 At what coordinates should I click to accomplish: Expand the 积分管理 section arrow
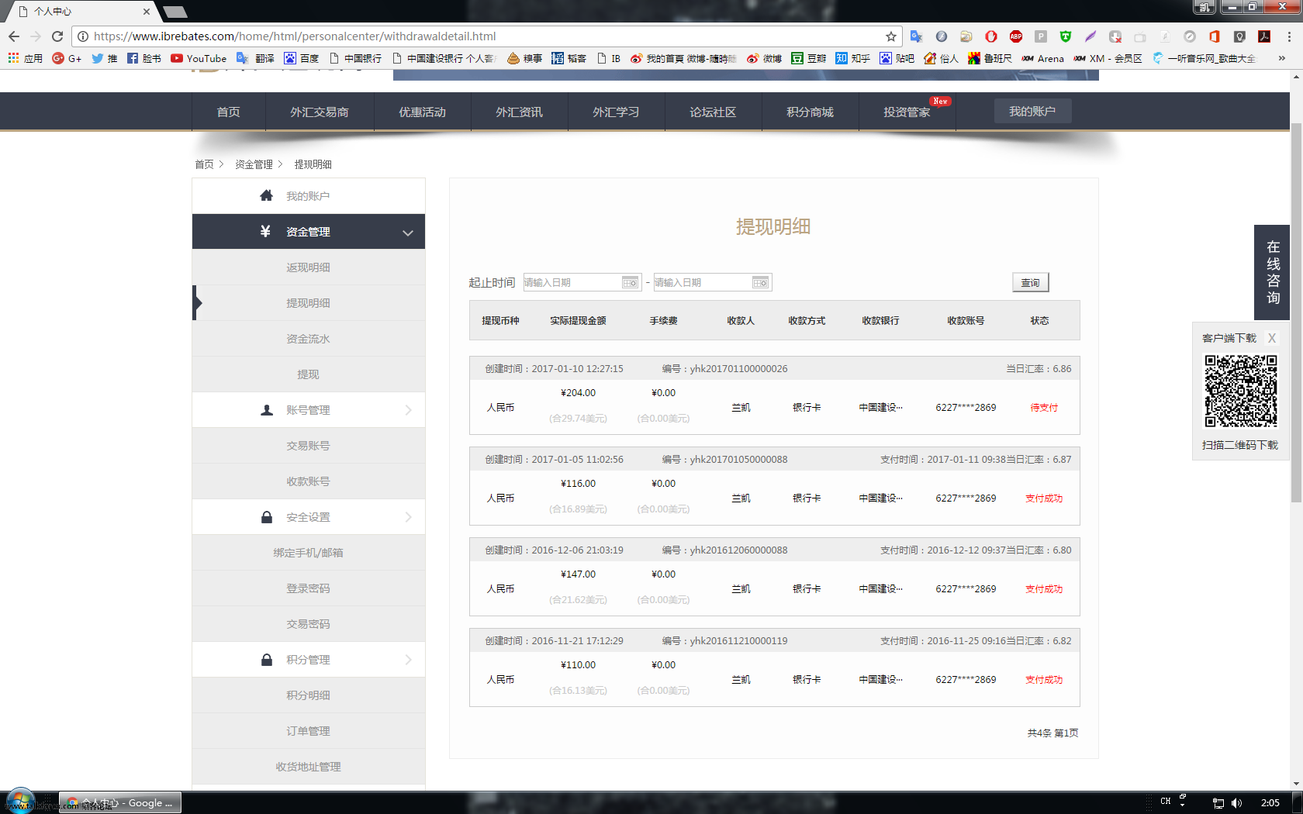[x=409, y=660]
